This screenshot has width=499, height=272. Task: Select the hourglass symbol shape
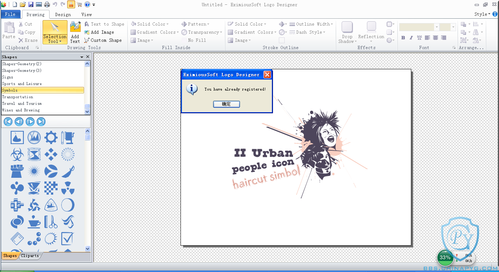(34, 154)
